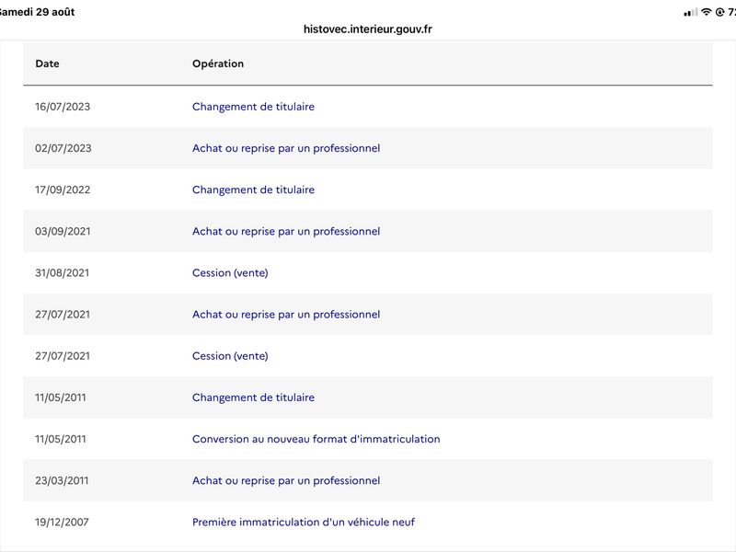Viewport: 736px width, 552px height.
Task: Open Première immatriculation d'un véhicule neuf link
Action: pyautogui.click(x=304, y=522)
